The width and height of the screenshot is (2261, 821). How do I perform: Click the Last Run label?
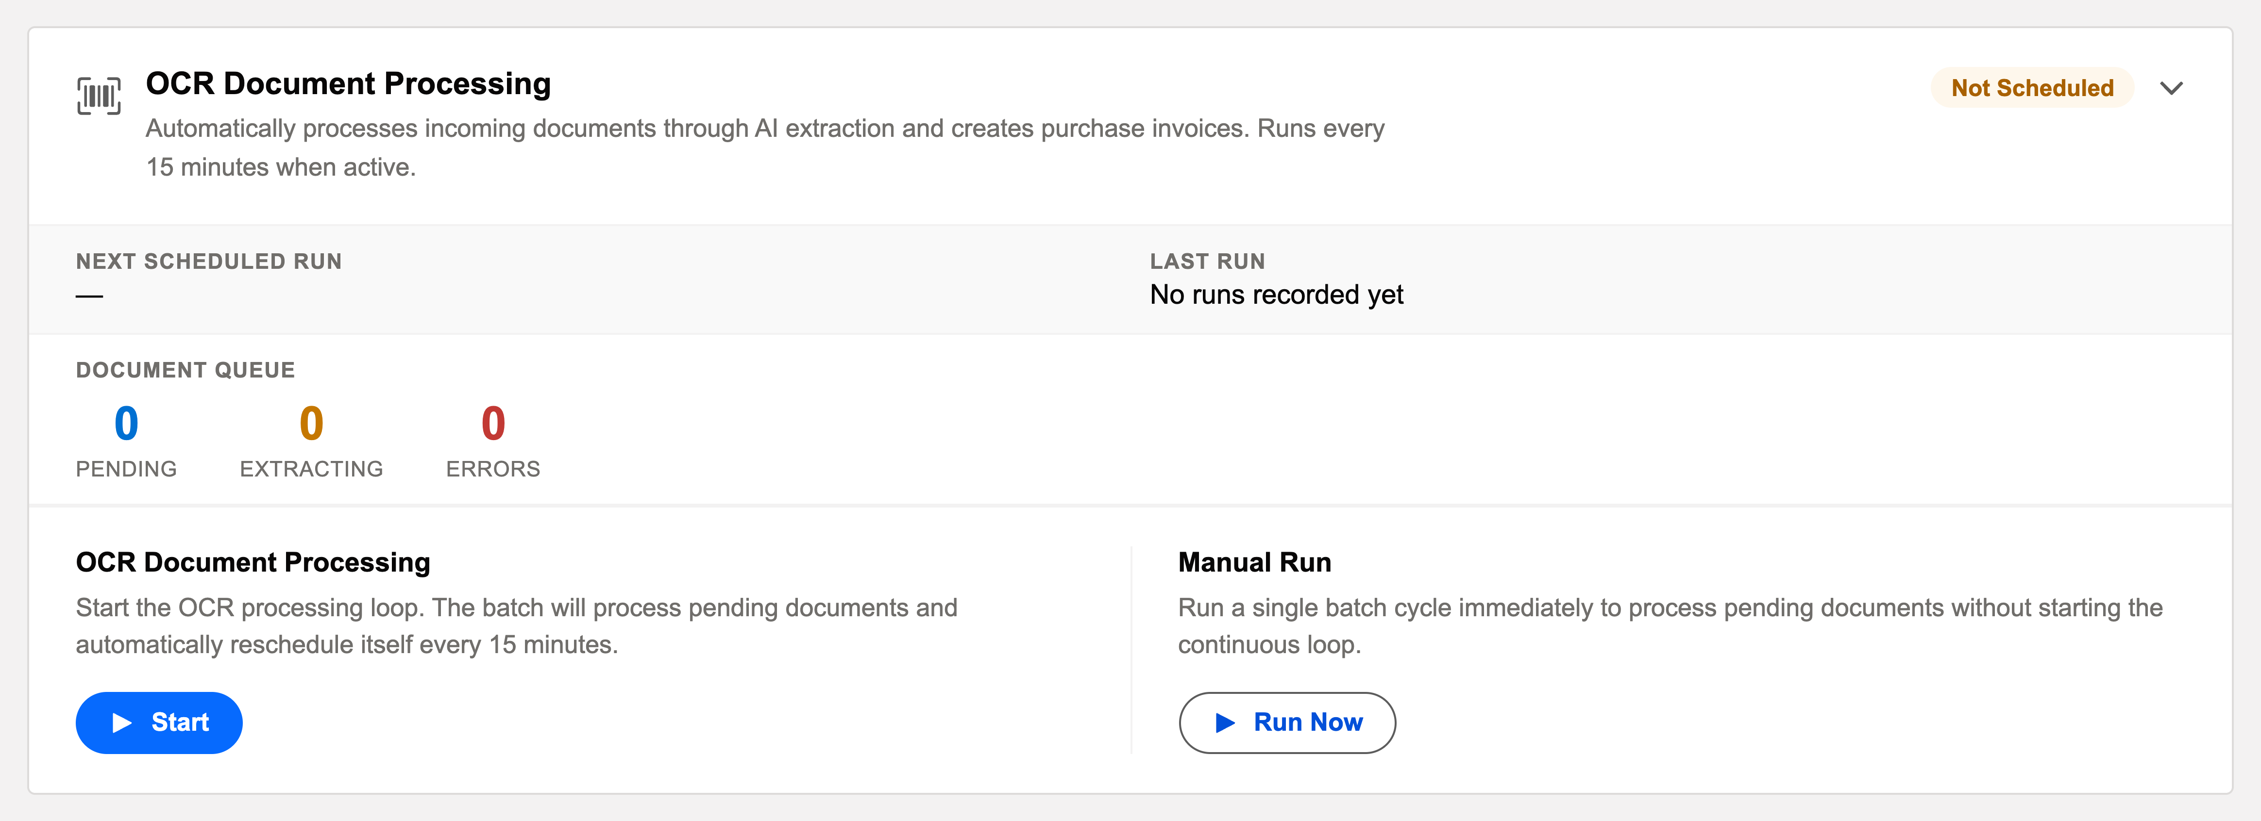(x=1208, y=262)
